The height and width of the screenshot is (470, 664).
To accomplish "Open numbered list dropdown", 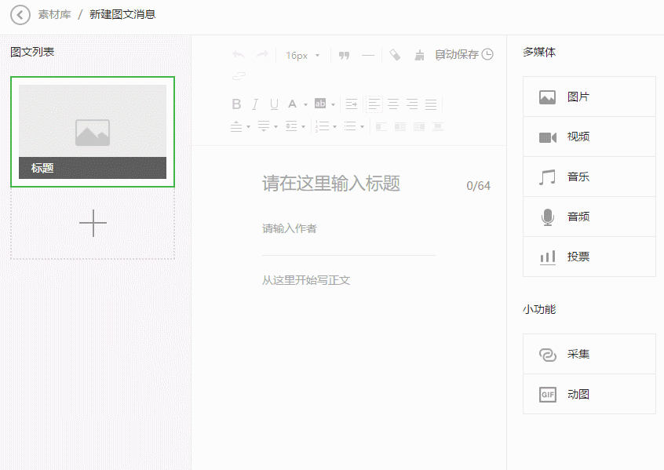I will click(326, 126).
